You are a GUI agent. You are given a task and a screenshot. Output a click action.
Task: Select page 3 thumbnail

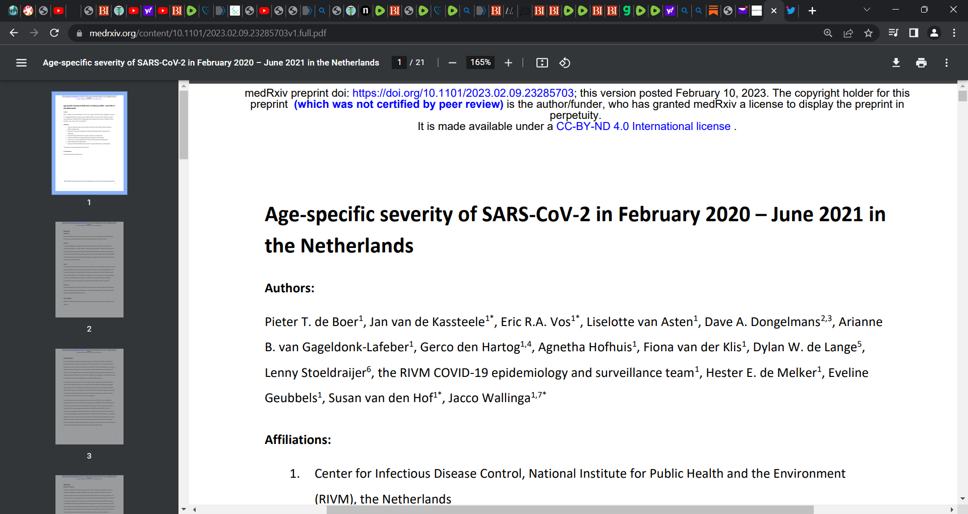point(89,397)
